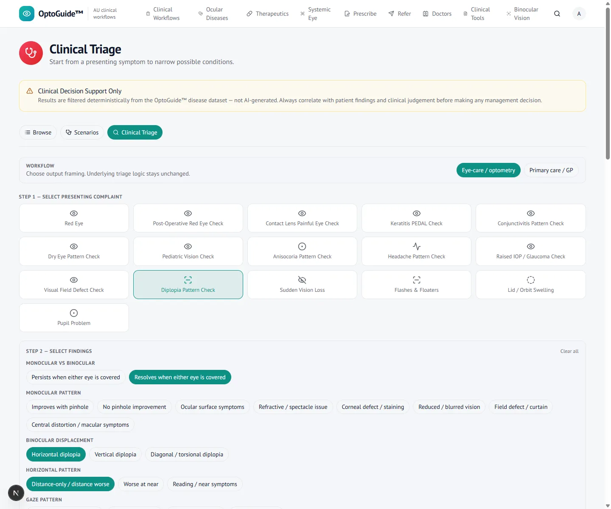
Task: Select 'Diagonal / torsional diplopia' finding
Action: click(x=187, y=454)
